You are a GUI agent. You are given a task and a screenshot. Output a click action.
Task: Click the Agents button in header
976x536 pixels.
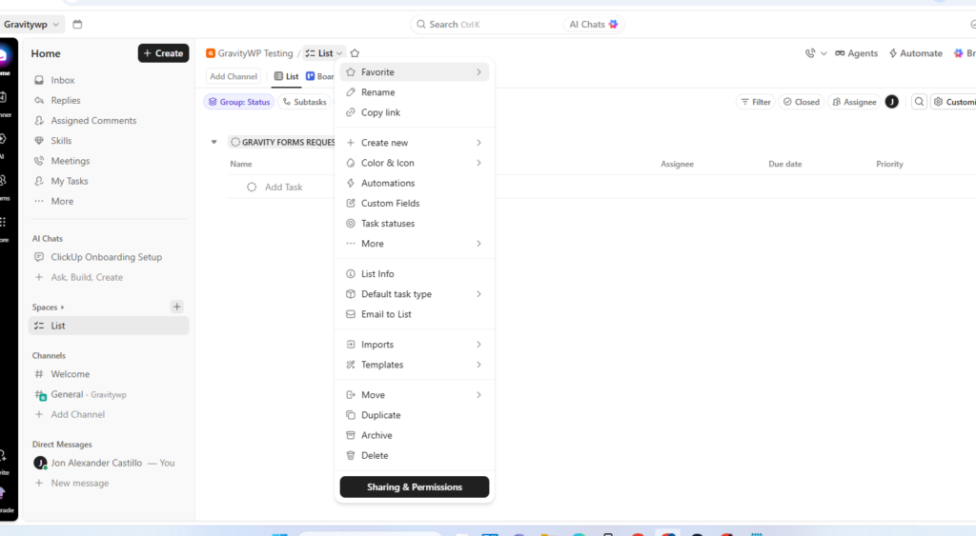pos(857,53)
